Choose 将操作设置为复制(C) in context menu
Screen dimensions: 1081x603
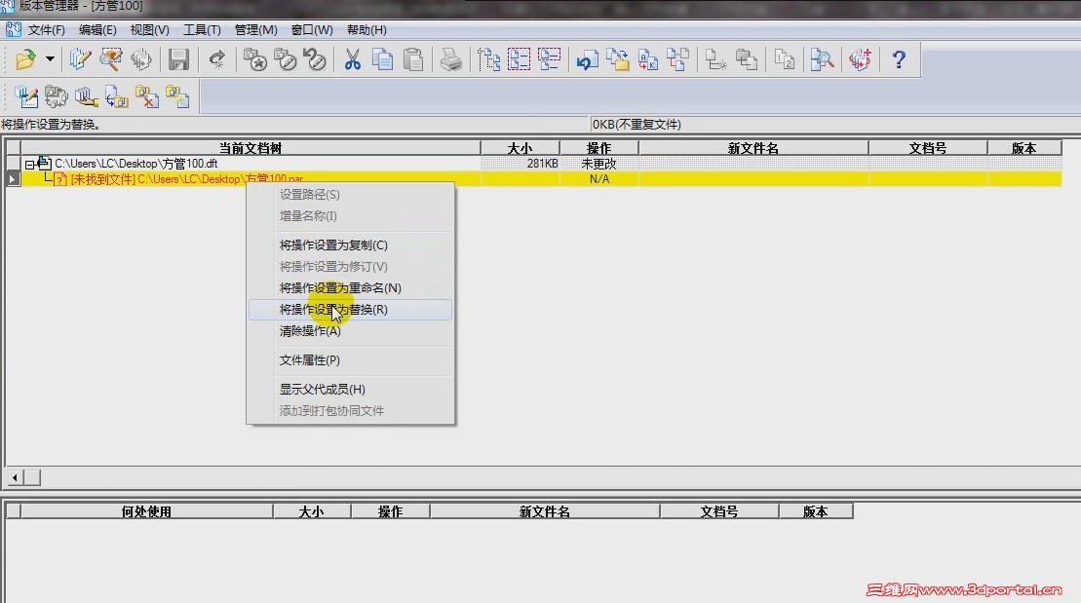tap(350, 245)
